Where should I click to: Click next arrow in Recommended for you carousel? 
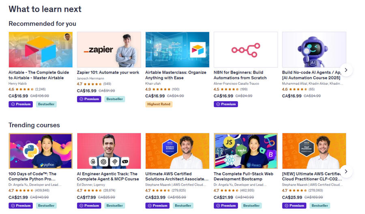pos(346,70)
